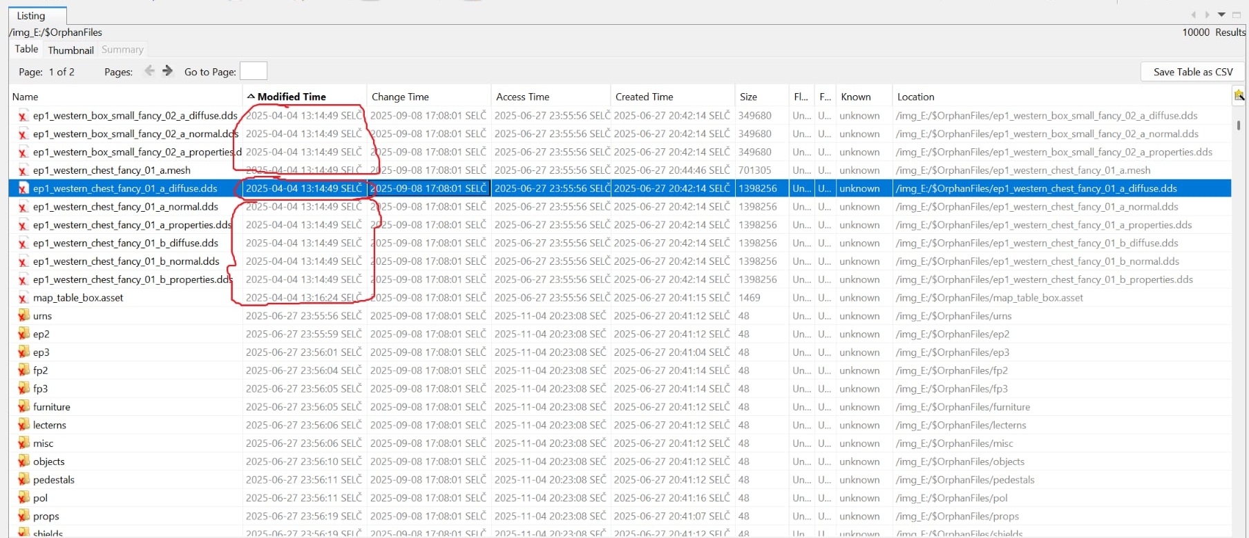Click the deleted folder icon of pedestals
The height and width of the screenshot is (538, 1249).
coord(23,479)
